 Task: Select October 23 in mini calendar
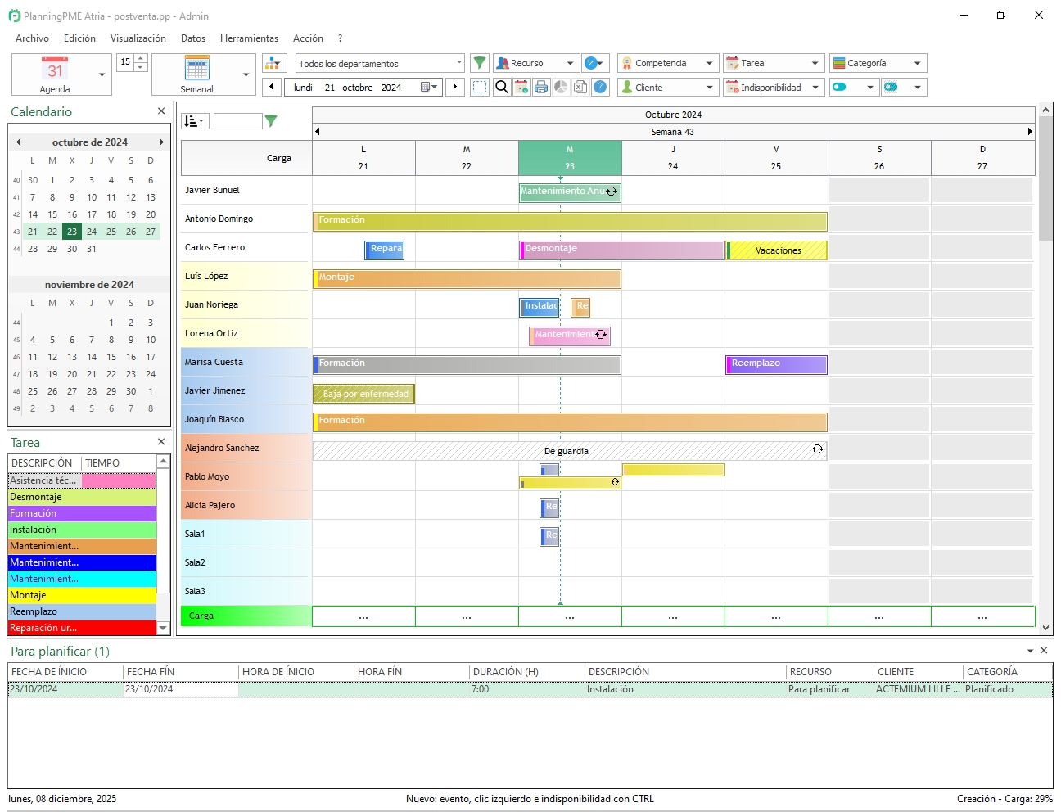click(x=72, y=232)
